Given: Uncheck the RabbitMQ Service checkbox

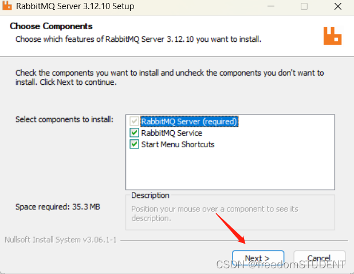Looking at the screenshot, I should 135,133.
